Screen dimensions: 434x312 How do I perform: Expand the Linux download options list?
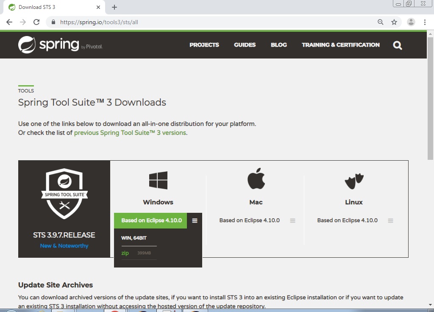click(390, 220)
